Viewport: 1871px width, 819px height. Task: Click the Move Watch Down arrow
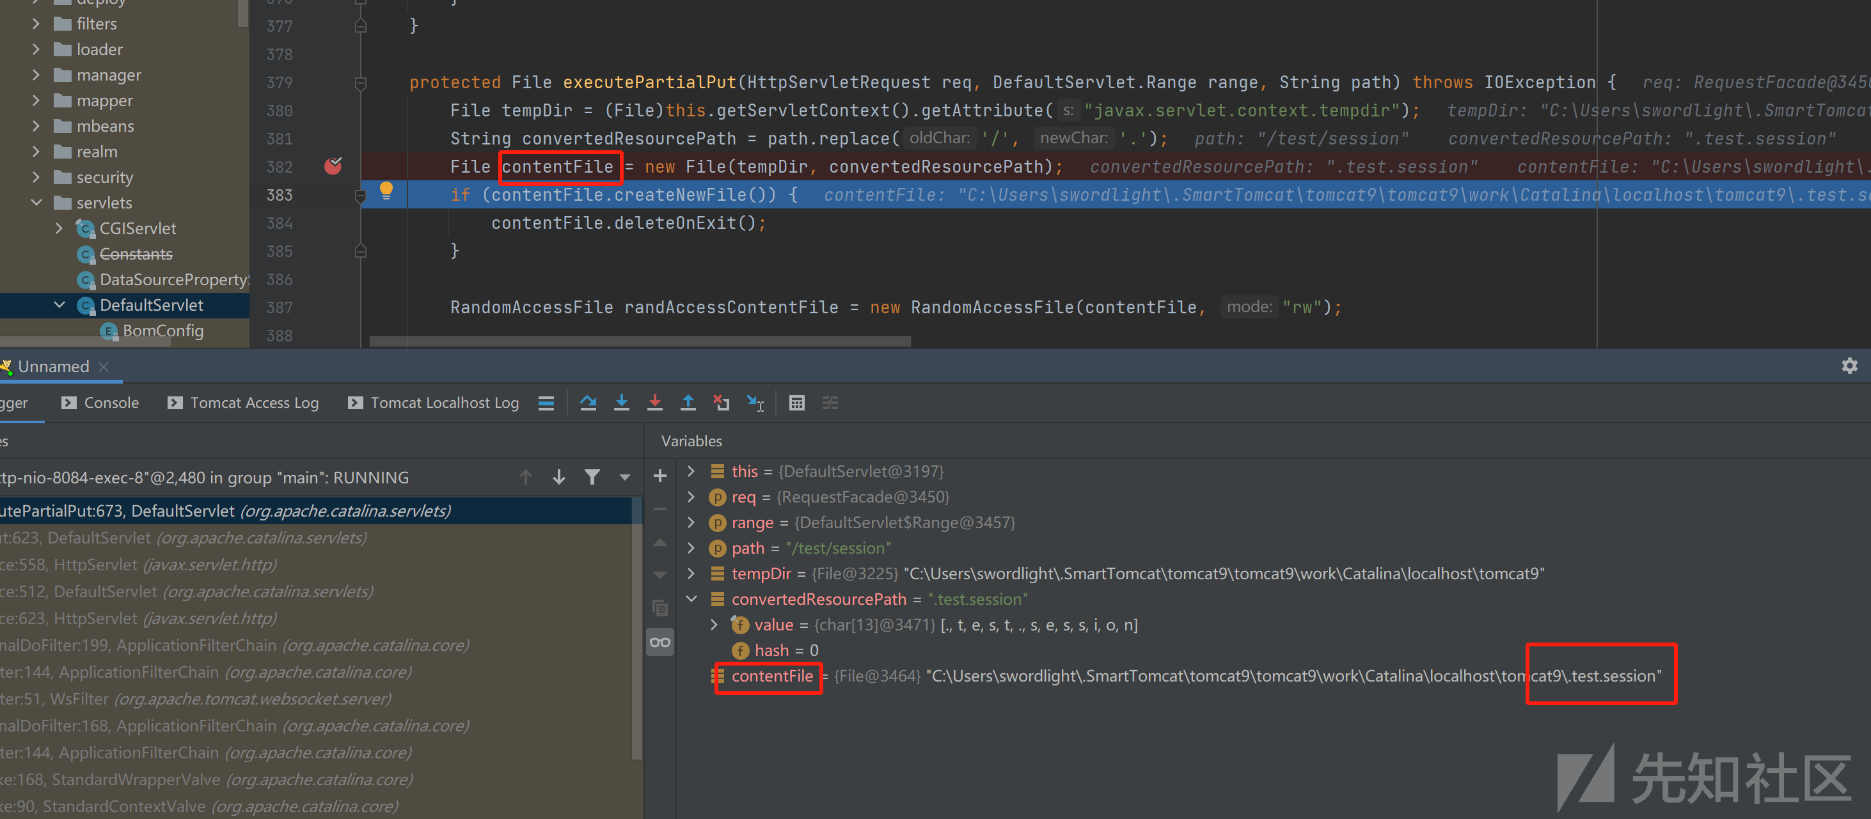659,575
